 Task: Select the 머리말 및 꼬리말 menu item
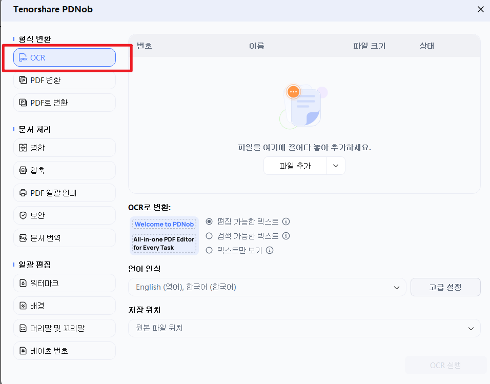(x=65, y=328)
